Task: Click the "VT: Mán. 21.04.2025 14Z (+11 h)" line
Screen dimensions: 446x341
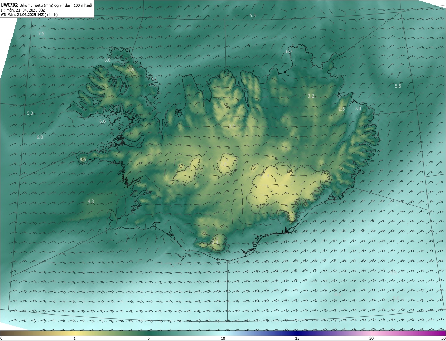Action: (29, 15)
